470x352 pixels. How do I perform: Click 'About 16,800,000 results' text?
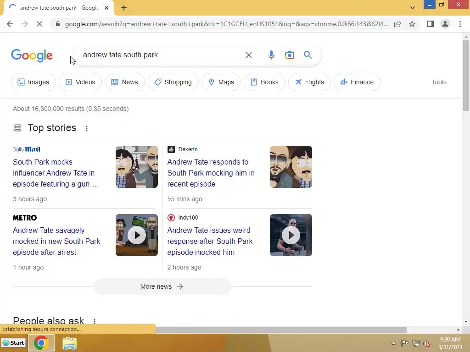[71, 109]
